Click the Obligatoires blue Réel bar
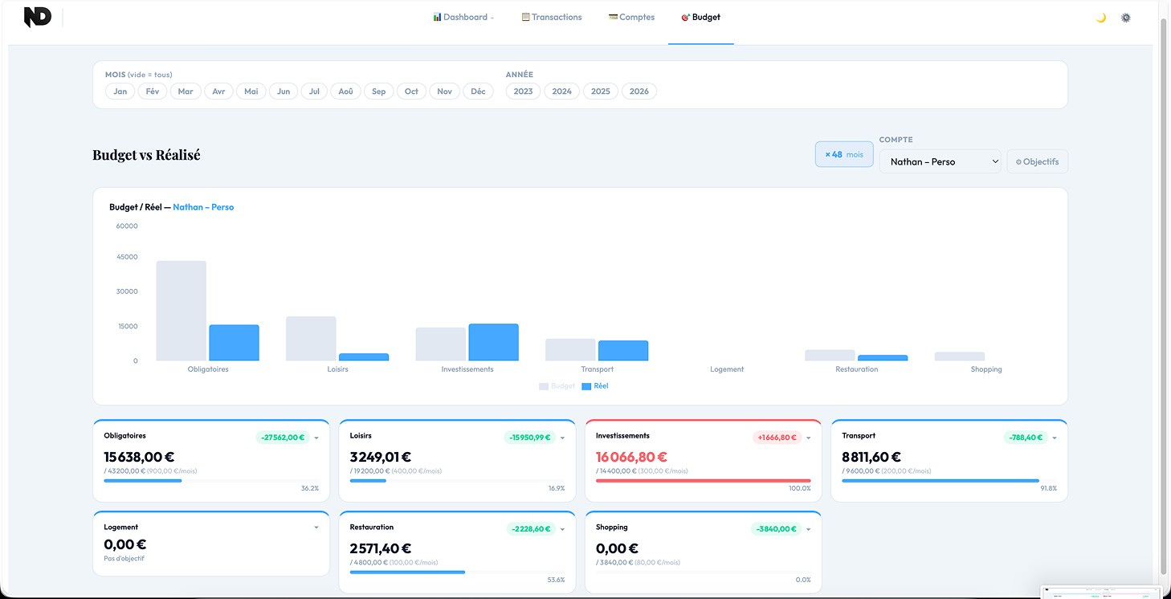 point(234,343)
